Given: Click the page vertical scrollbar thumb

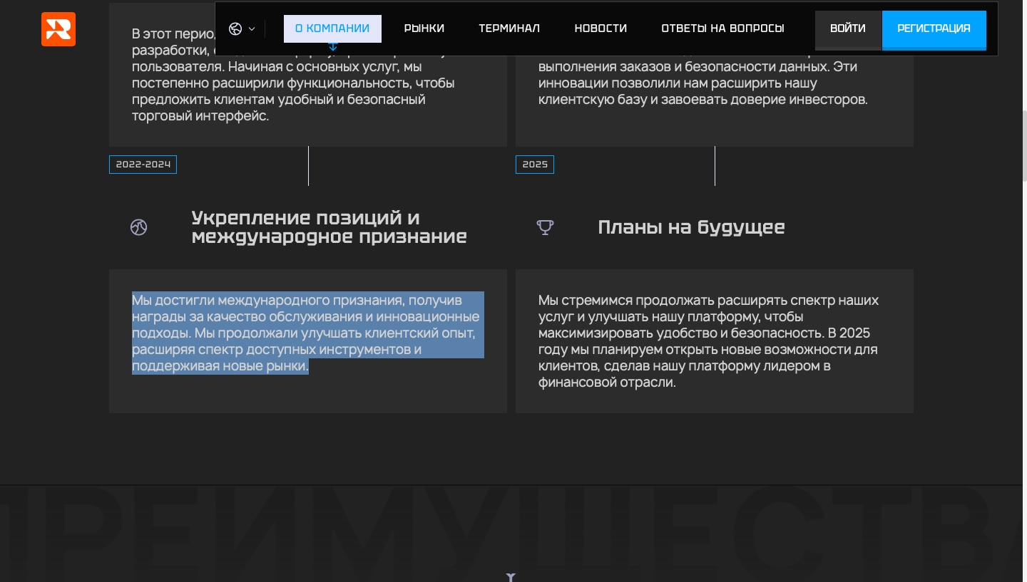Looking at the screenshot, I should pos(1024,146).
